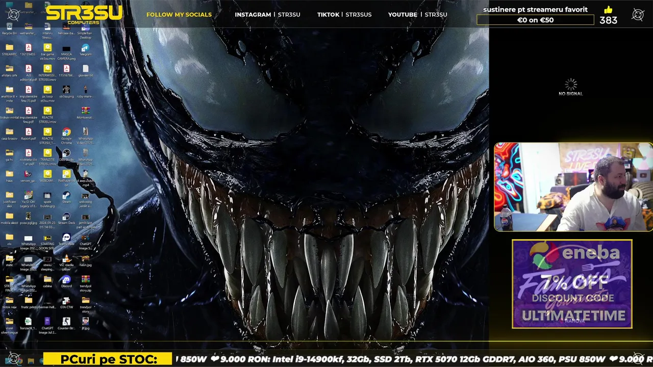Open the TeamViewer desktop shortcut
653x367 pixels.
(66, 240)
